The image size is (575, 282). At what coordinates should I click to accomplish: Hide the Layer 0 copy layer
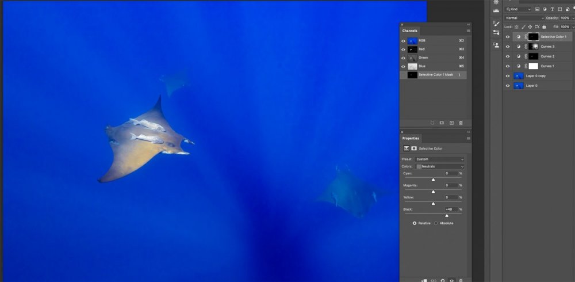[x=508, y=76]
